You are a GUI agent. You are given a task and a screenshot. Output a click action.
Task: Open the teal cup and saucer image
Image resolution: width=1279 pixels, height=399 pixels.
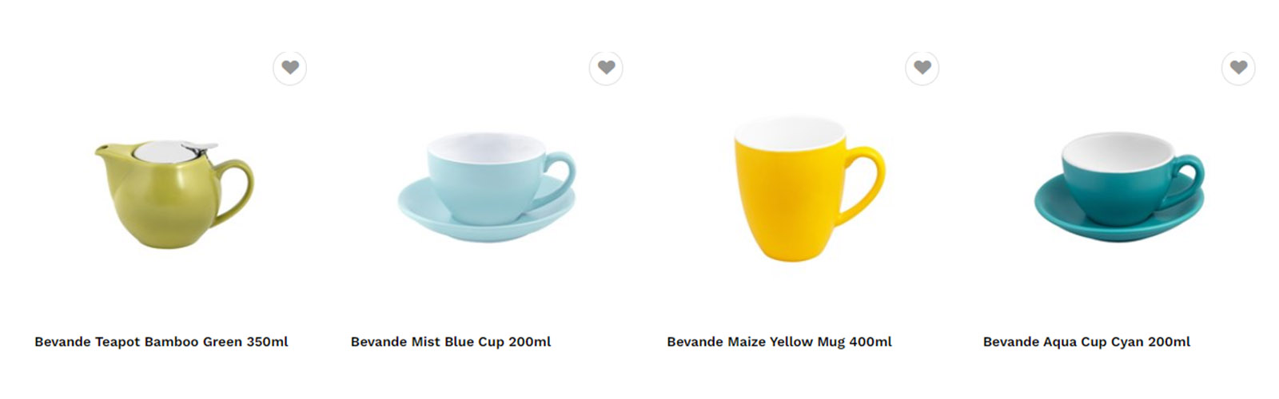coord(1119,188)
